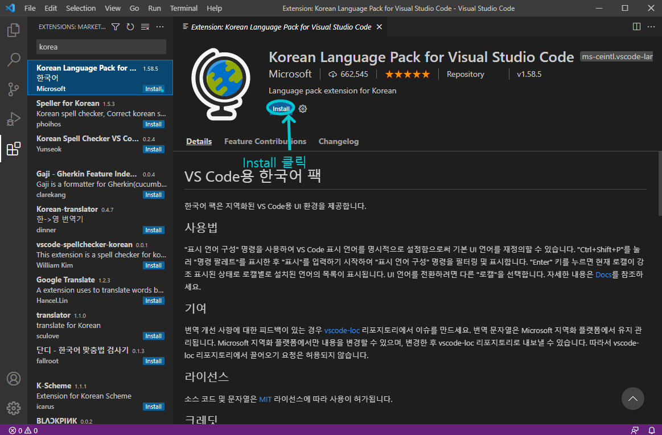The image size is (662, 435).
Task: Install K-Scheme extension
Action: [153, 407]
